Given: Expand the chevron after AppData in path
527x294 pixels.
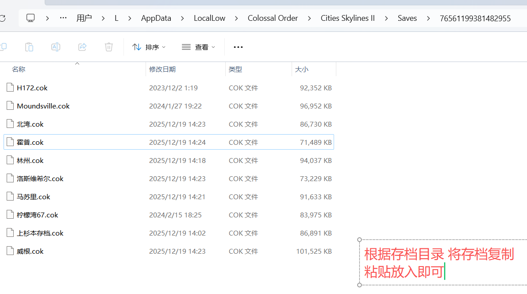Looking at the screenshot, I should [182, 18].
